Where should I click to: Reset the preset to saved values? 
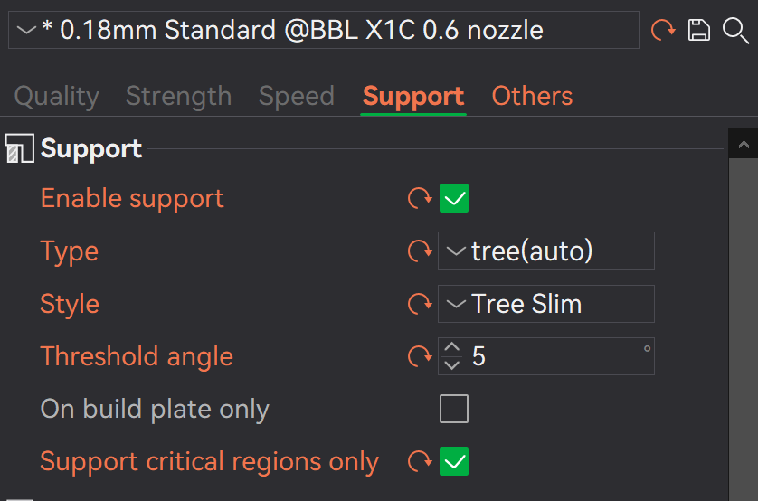coord(663,31)
